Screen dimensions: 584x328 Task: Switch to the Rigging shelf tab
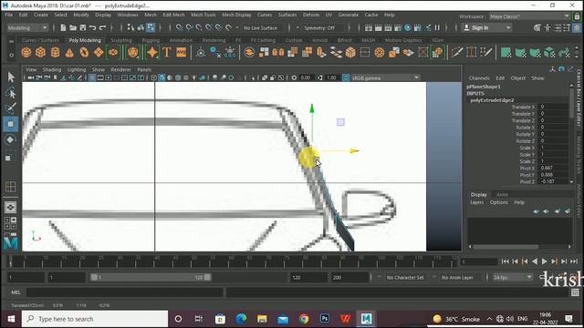151,40
